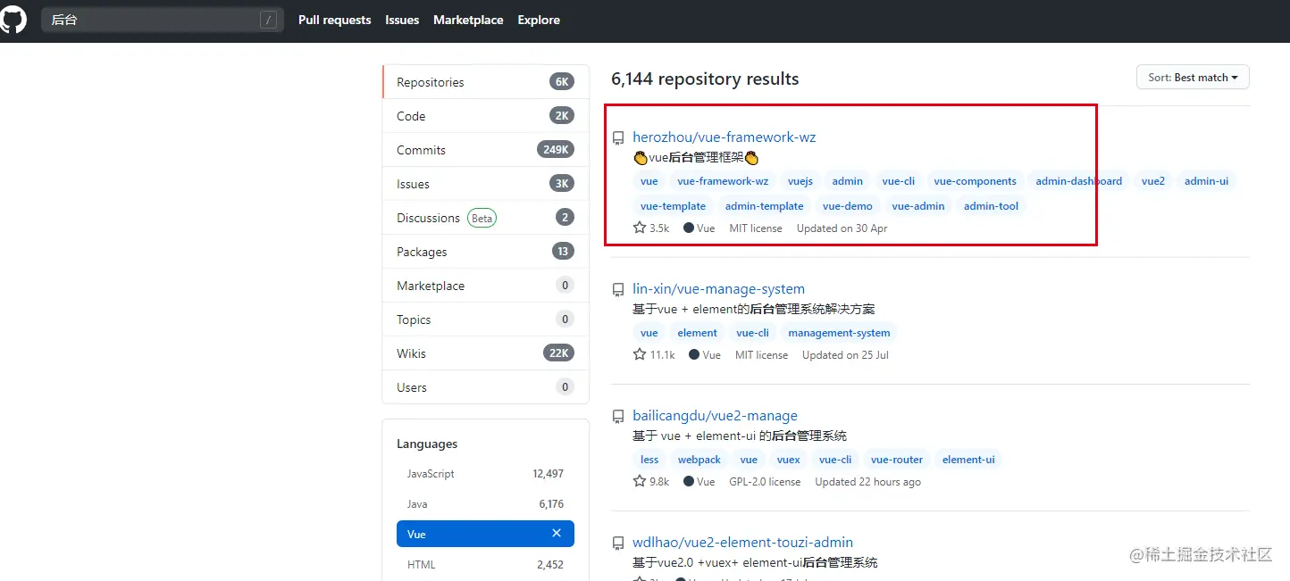The image size is (1290, 581).
Task: Select Marketplace filter in sidebar
Action: pyautogui.click(x=485, y=286)
